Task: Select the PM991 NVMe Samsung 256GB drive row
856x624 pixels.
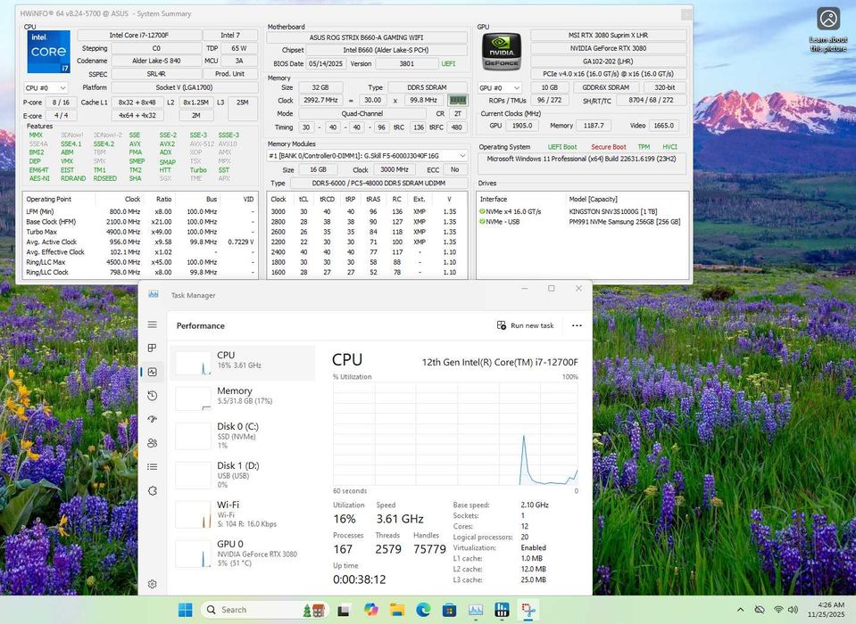Action: [581, 222]
